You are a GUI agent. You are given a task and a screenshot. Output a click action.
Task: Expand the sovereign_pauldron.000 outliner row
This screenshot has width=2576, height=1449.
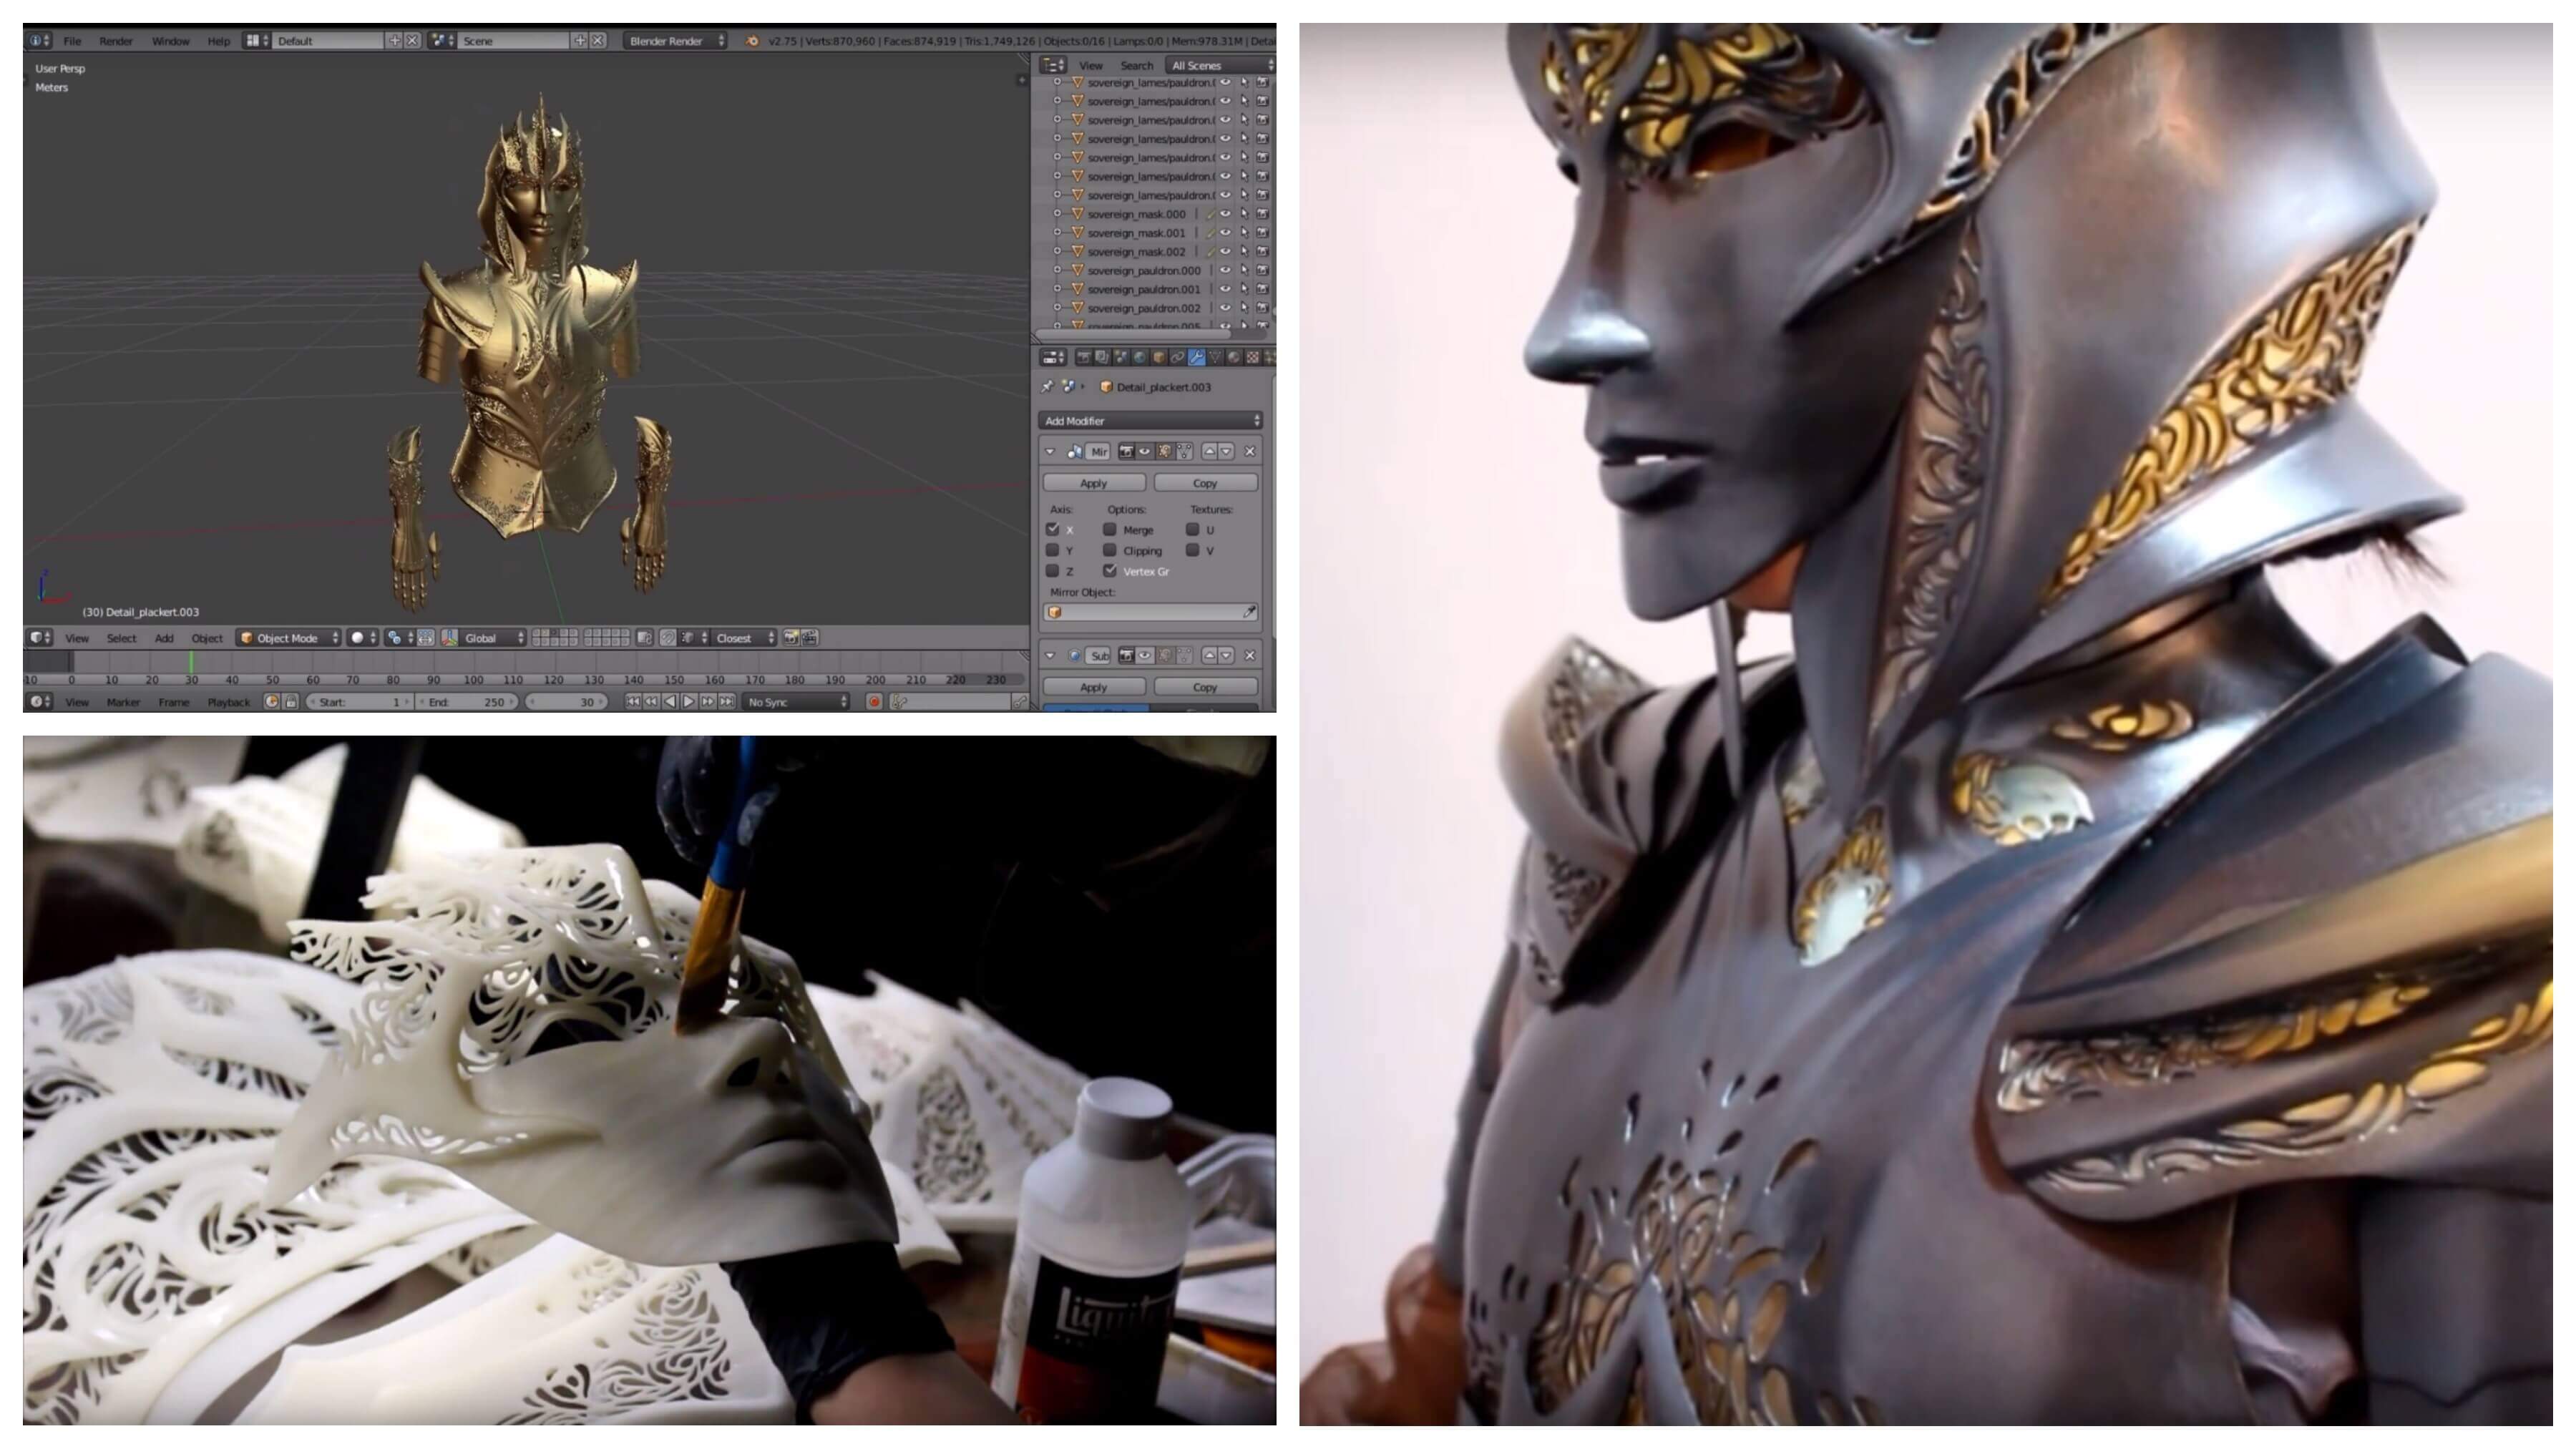pyautogui.click(x=1057, y=270)
